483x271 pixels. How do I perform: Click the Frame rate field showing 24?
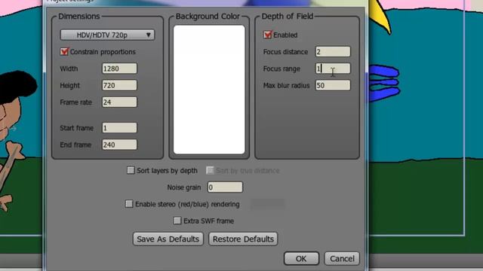[119, 102]
